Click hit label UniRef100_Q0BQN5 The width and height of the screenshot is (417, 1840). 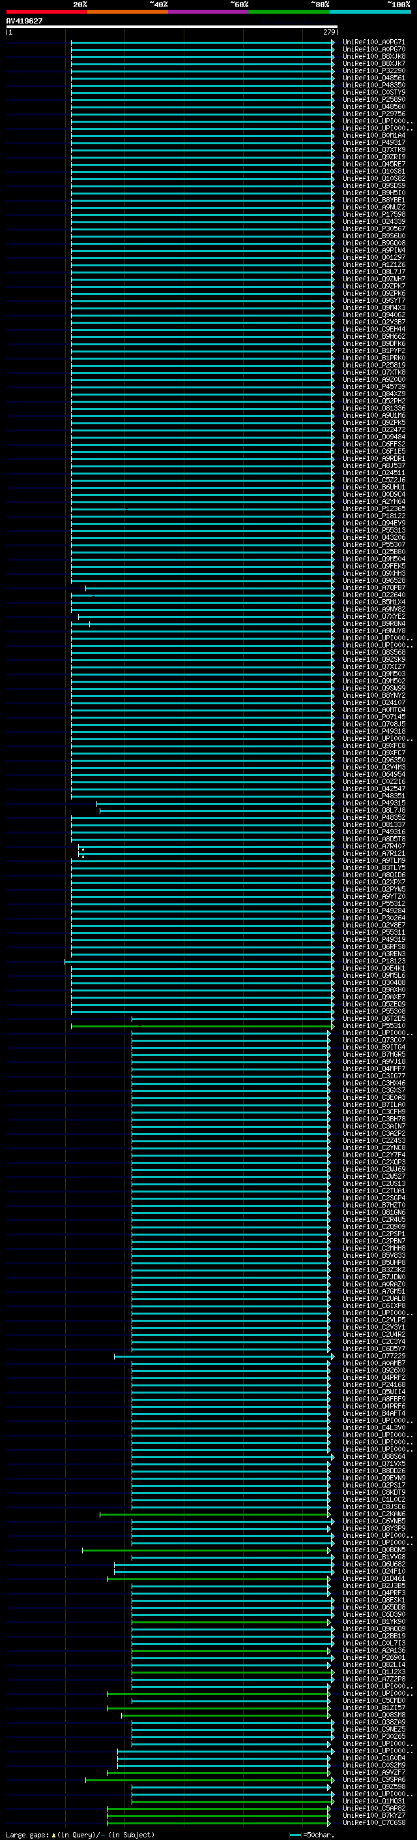373,1550
